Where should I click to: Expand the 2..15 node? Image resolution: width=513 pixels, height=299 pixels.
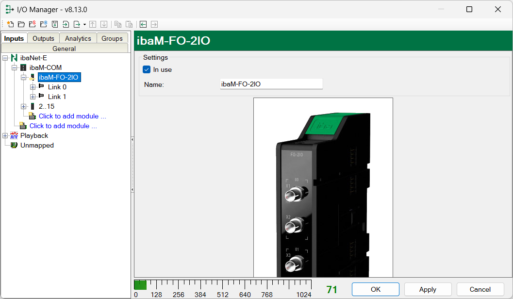(x=24, y=107)
